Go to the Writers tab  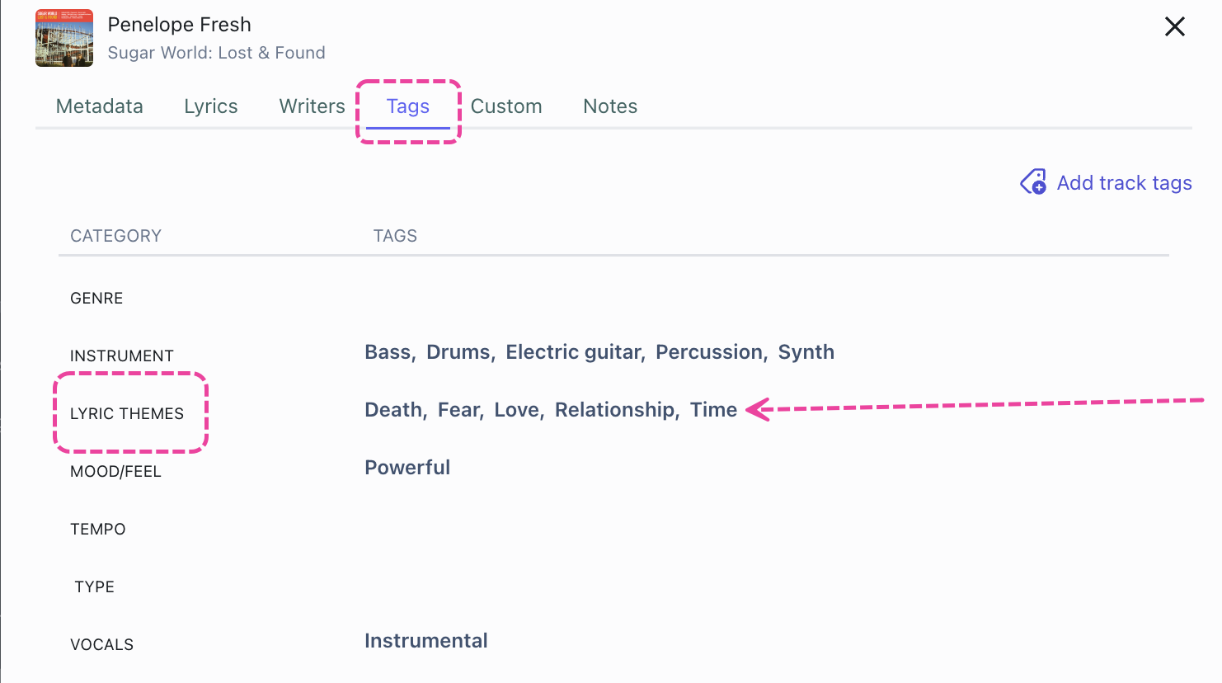click(x=312, y=106)
